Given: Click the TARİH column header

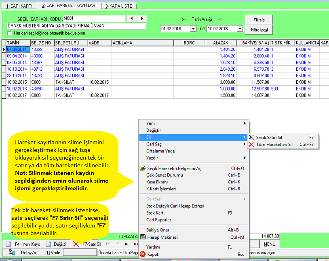Looking at the screenshot, I should coord(18,43).
